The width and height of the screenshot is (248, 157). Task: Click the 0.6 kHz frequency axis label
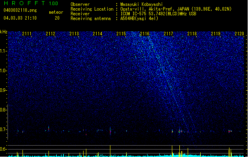4,149
